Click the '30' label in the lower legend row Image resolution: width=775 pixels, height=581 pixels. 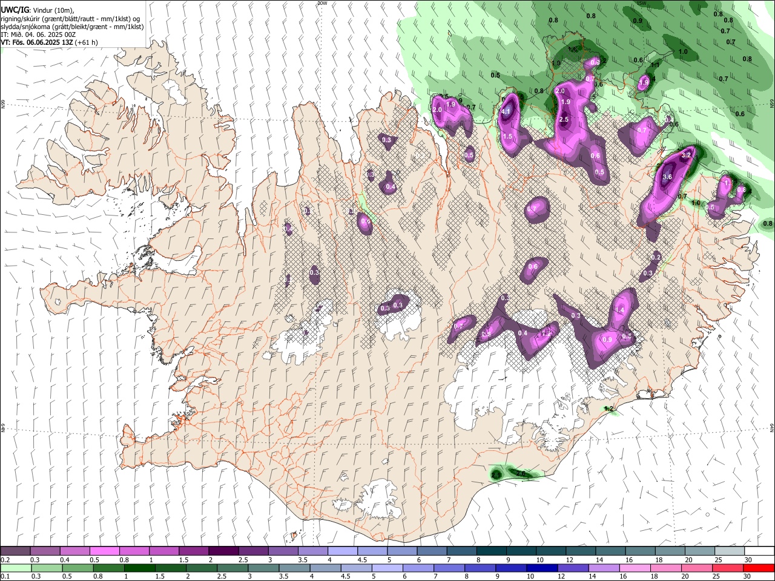[748, 577]
